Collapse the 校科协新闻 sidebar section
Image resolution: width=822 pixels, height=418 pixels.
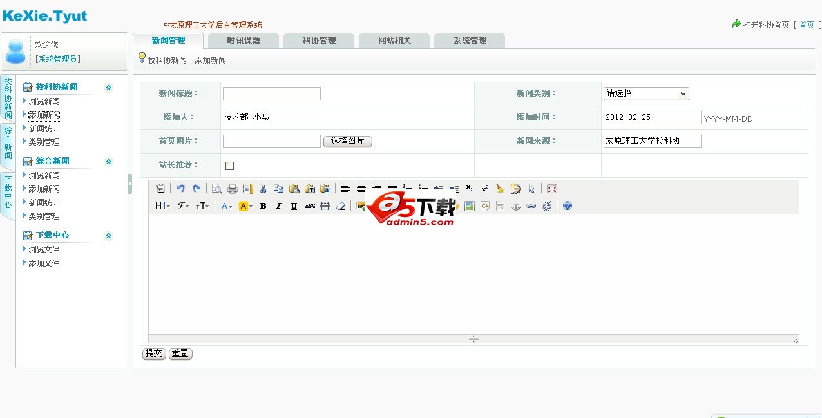click(x=108, y=88)
